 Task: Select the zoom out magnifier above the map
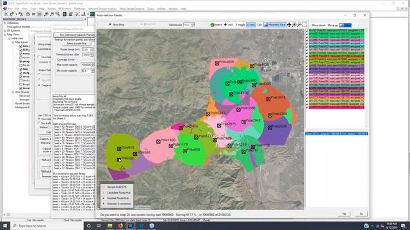(299, 25)
